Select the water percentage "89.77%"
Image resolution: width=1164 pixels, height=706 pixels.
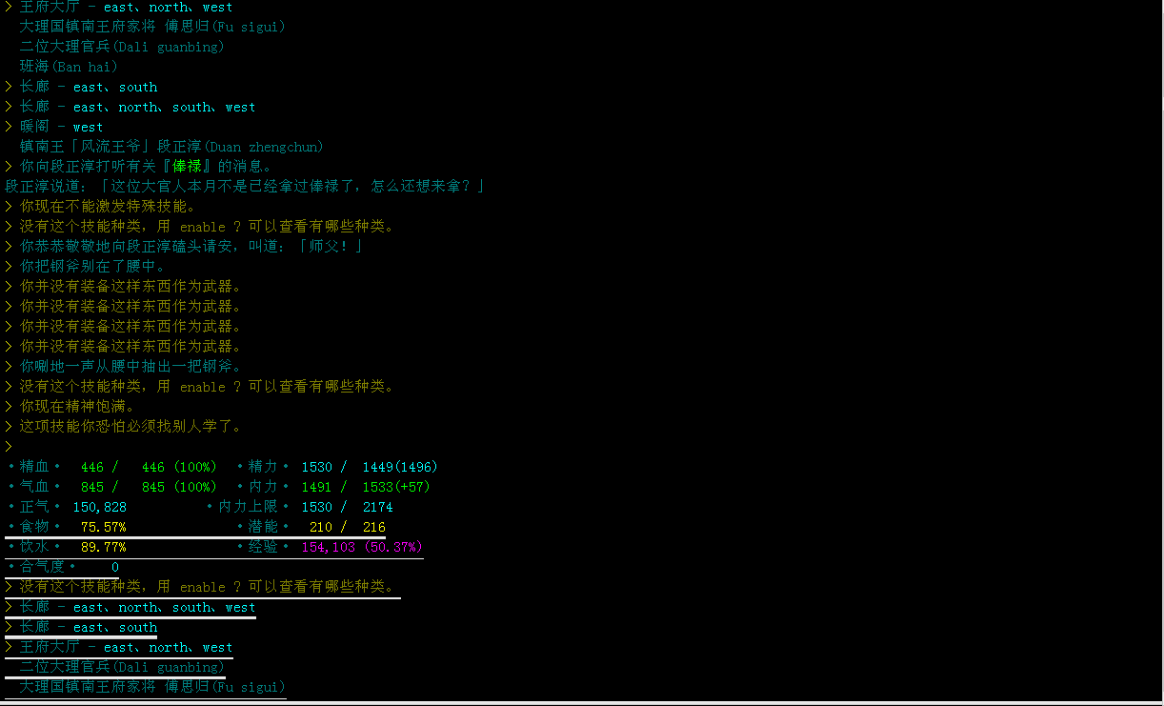103,547
